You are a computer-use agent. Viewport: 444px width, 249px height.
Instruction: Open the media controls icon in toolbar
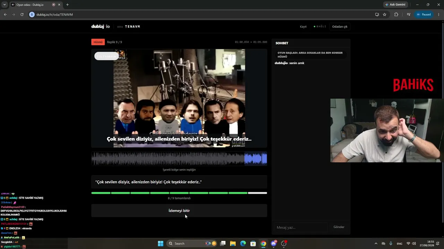click(409, 15)
